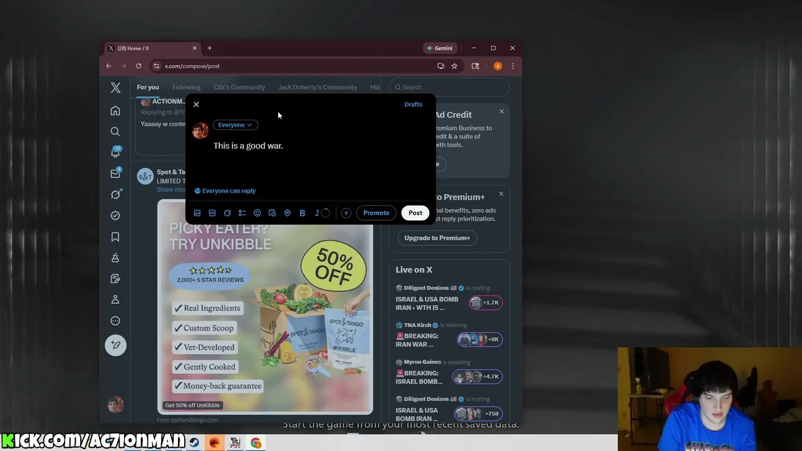Dismiss the Ad Credit card
802x451 pixels.
click(x=501, y=111)
